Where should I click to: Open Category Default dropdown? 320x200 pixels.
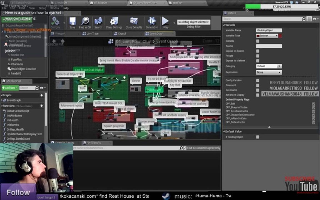[x=269, y=66]
